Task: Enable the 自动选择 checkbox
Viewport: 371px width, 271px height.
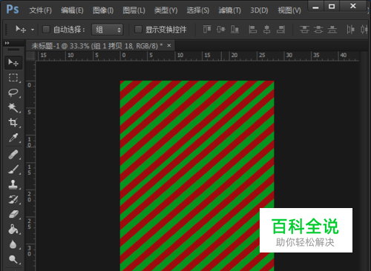Action: (x=46, y=30)
